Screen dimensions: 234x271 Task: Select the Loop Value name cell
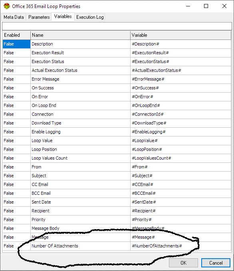[x=80, y=140]
